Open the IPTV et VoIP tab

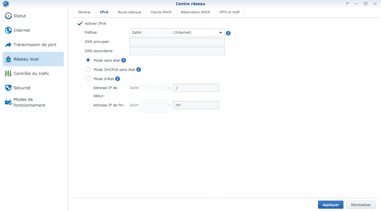click(x=229, y=12)
